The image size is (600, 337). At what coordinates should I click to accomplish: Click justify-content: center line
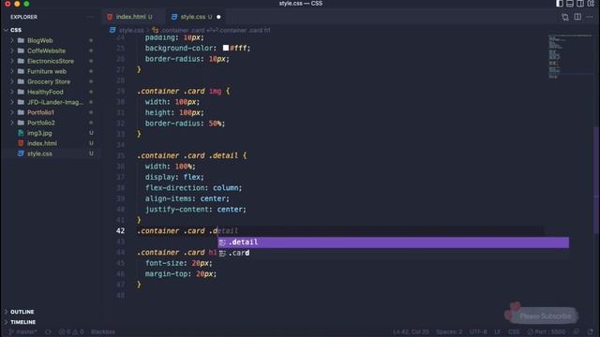(x=196, y=210)
